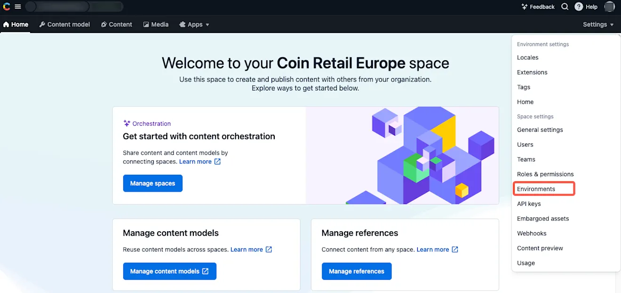Image resolution: width=621 pixels, height=293 pixels.
Task: Collapse the Settings dropdown menu
Action: pyautogui.click(x=598, y=24)
